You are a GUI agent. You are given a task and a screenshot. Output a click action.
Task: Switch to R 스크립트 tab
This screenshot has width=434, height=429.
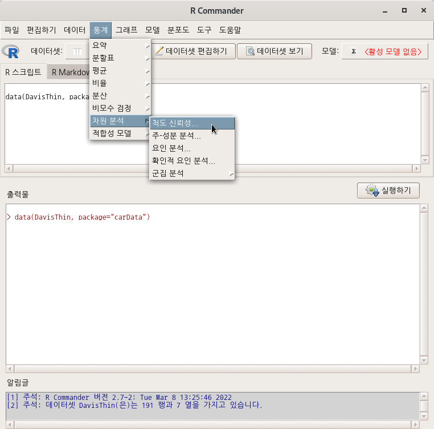click(23, 72)
